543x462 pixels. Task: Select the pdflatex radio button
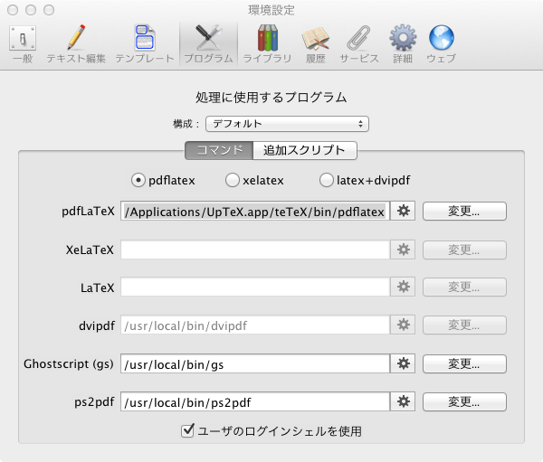click(x=139, y=180)
